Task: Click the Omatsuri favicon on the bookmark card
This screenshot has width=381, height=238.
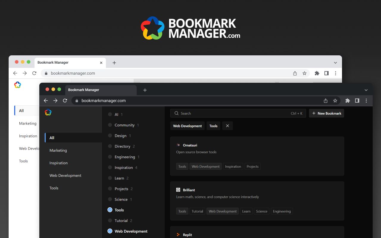Action: coord(179,145)
